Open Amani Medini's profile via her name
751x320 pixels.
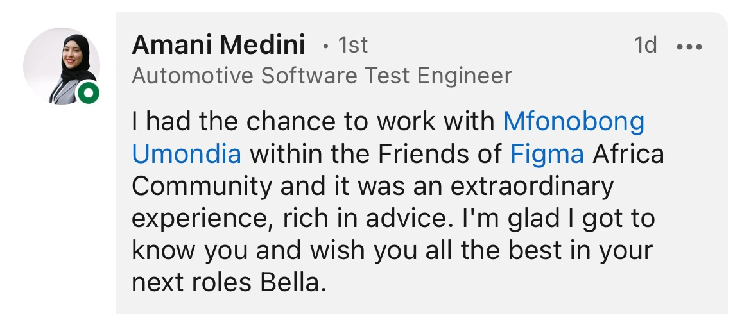(218, 46)
